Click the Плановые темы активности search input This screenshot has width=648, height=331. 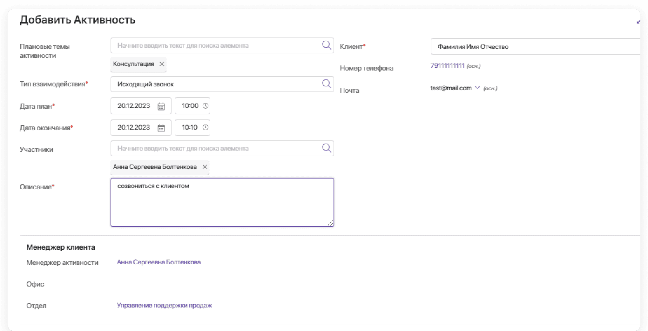pyautogui.click(x=216, y=45)
